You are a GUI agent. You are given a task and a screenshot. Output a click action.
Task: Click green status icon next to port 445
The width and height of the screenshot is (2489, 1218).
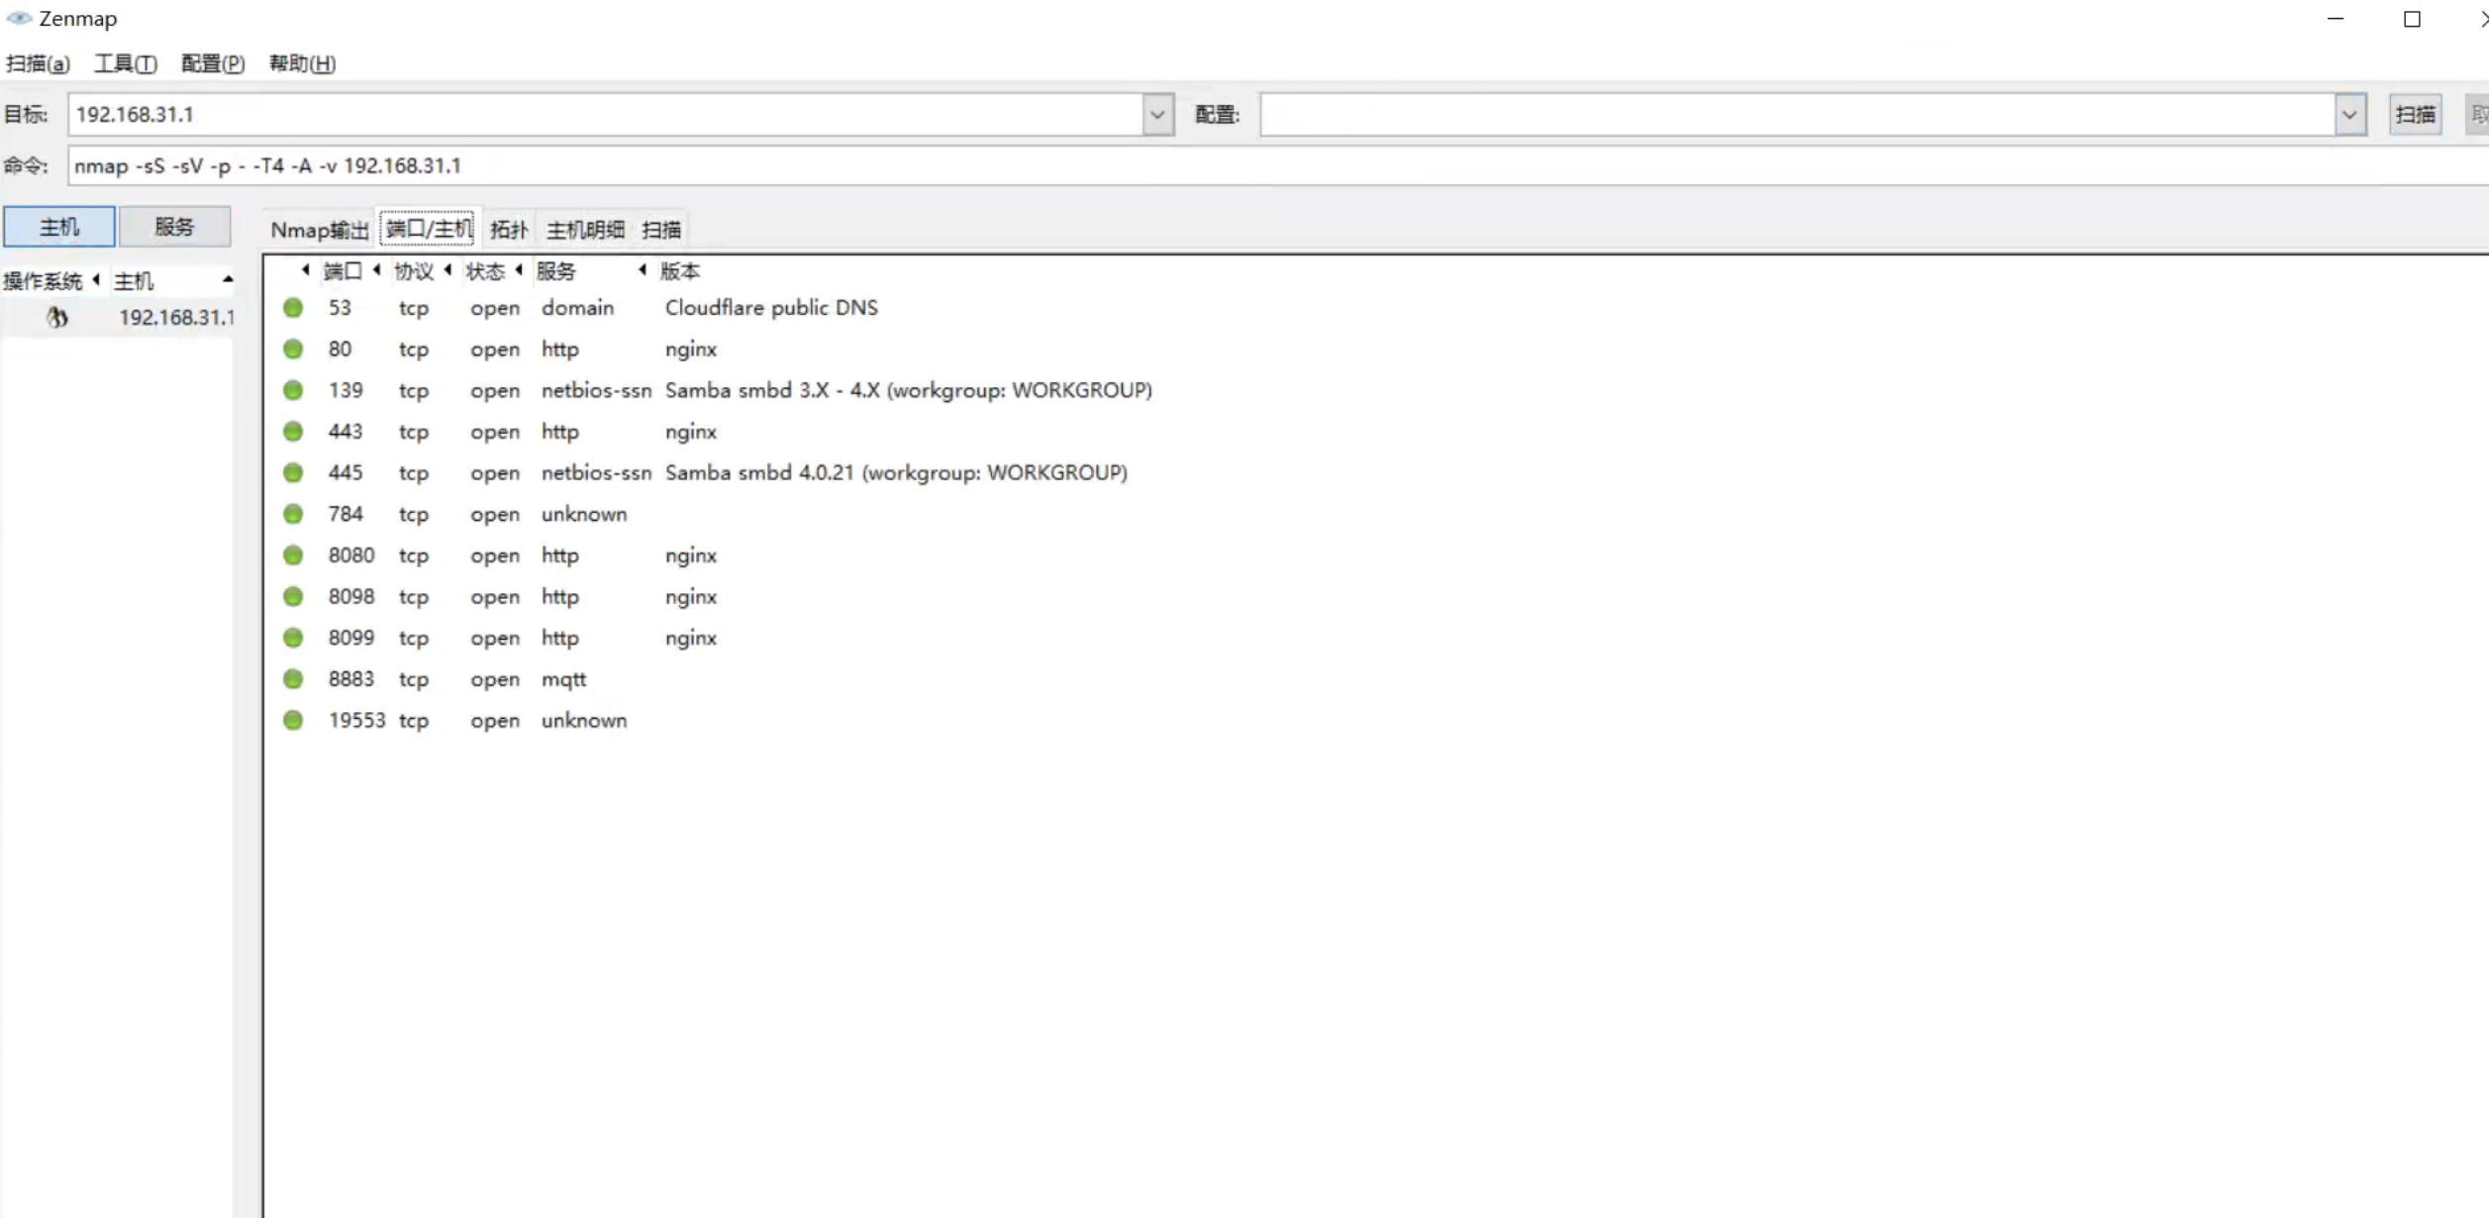point(293,472)
